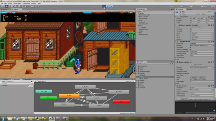The width and height of the screenshot is (216, 121).
Task: Click Create button in Hierarchy panel
Action: coord(139,11)
